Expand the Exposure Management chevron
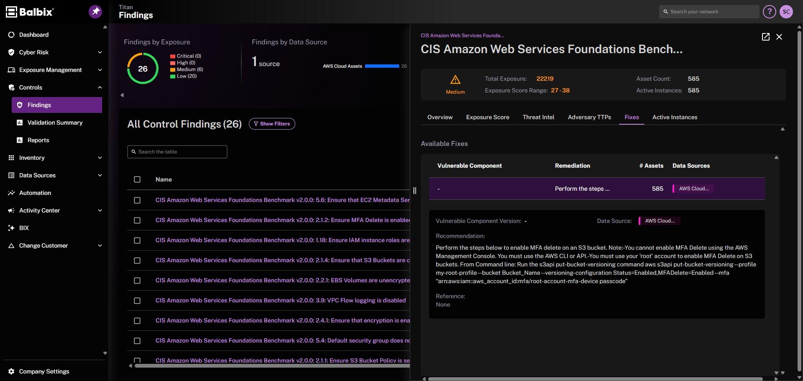 click(100, 70)
